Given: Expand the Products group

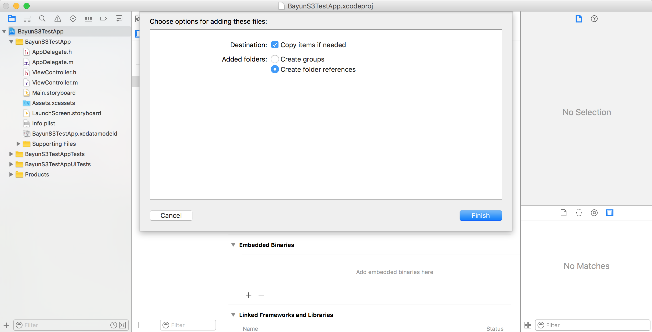Looking at the screenshot, I should [x=11, y=174].
